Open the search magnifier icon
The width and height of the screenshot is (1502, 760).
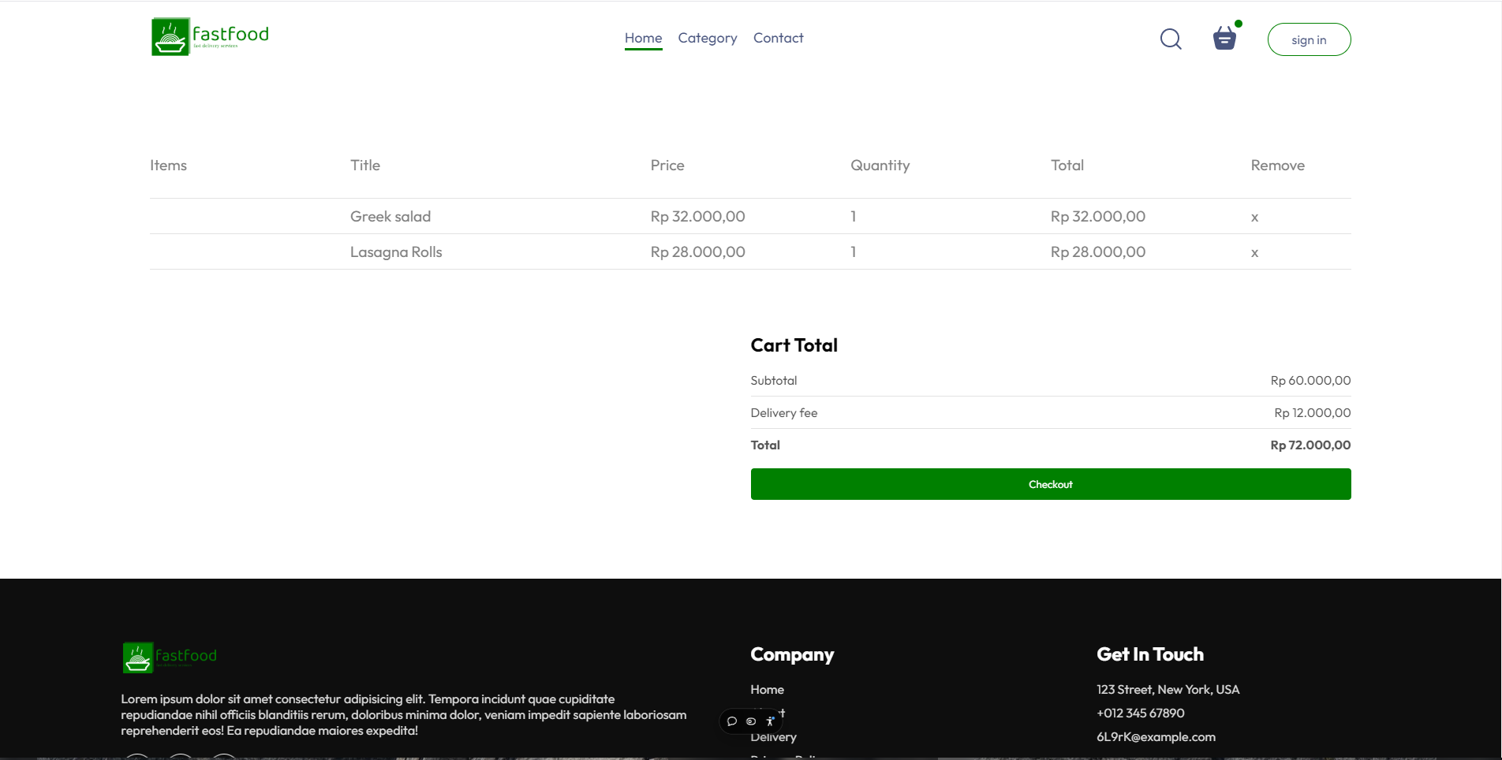click(1171, 39)
